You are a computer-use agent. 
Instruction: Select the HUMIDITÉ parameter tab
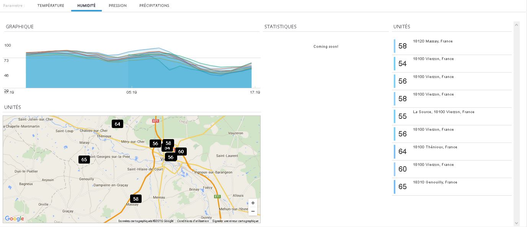[86, 6]
